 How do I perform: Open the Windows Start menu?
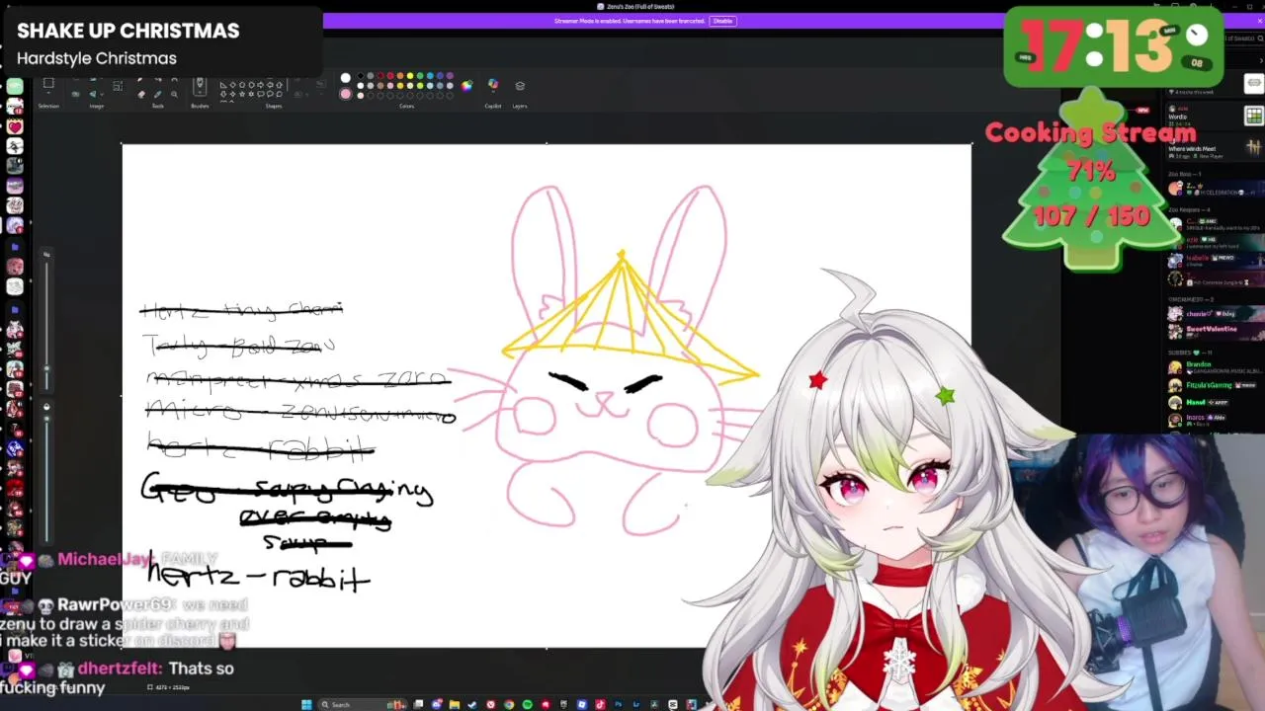point(306,704)
